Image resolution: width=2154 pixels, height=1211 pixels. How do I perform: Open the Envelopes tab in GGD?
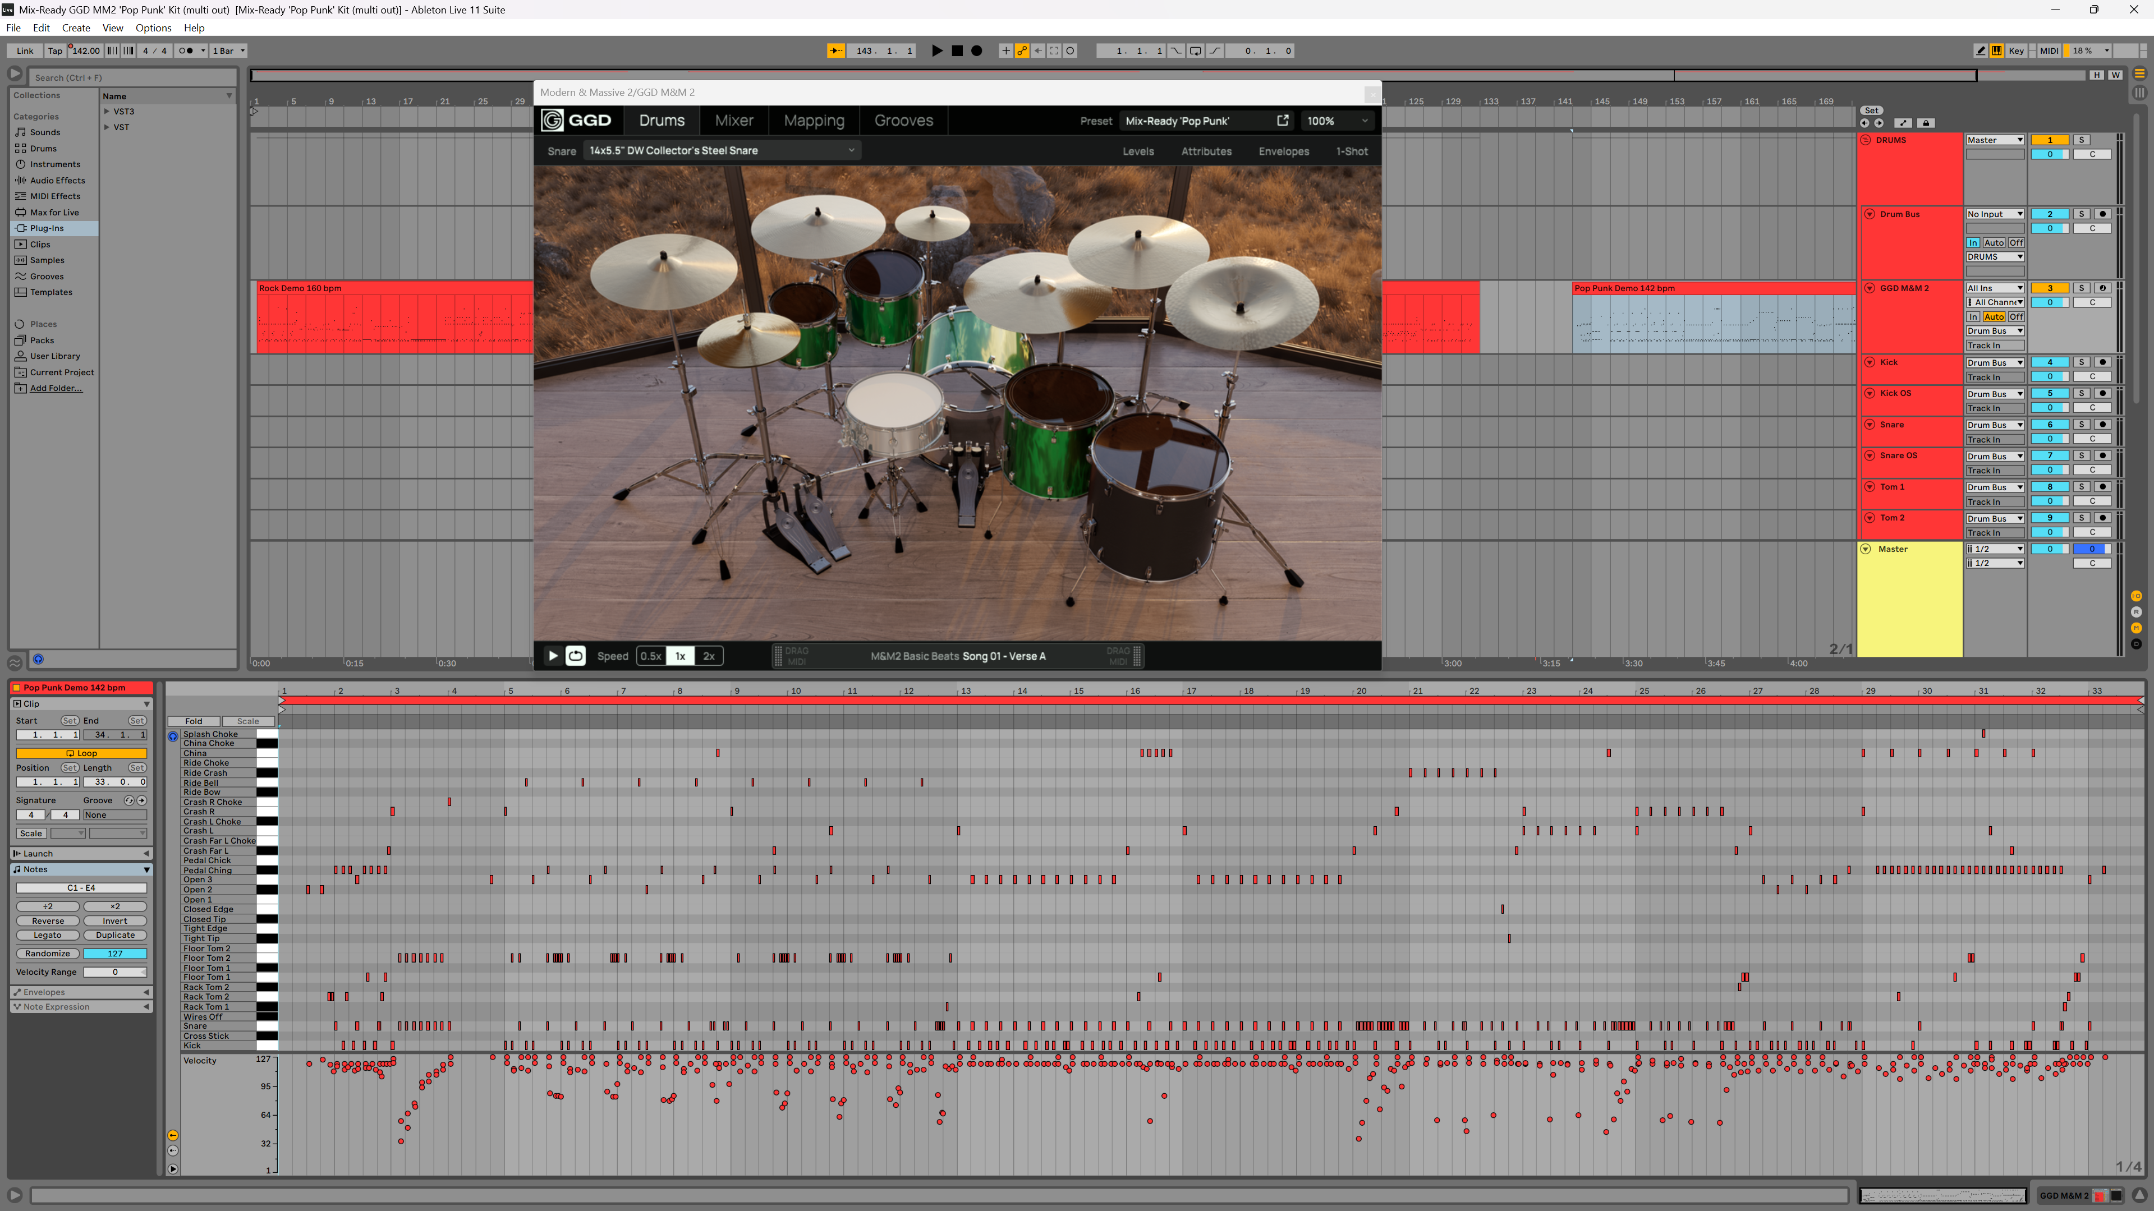tap(1284, 151)
